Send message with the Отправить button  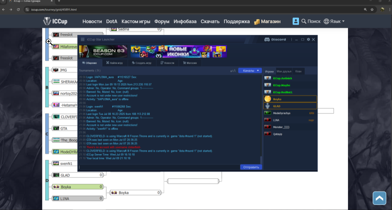click(x=251, y=167)
